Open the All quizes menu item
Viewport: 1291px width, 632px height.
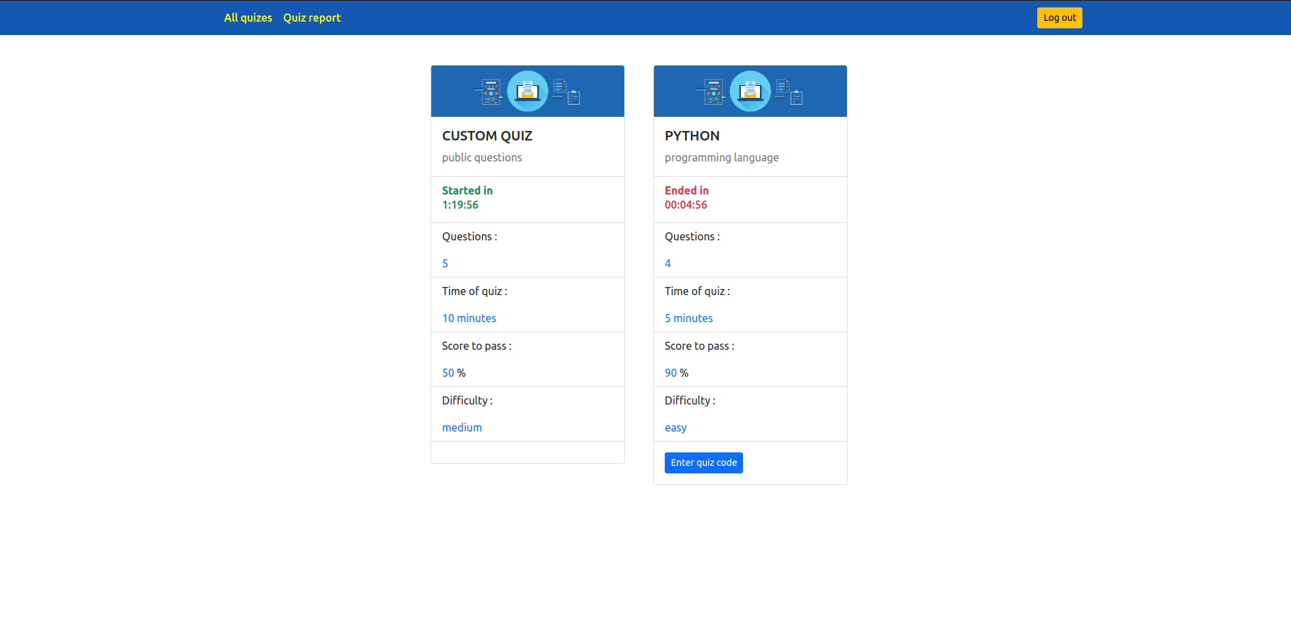[248, 18]
